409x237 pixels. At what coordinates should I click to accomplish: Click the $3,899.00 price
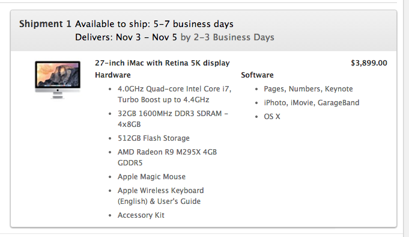point(369,63)
